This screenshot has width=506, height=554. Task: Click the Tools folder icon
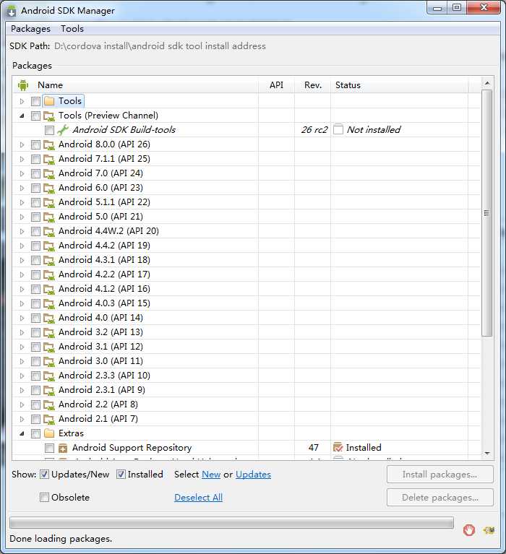[x=49, y=101]
